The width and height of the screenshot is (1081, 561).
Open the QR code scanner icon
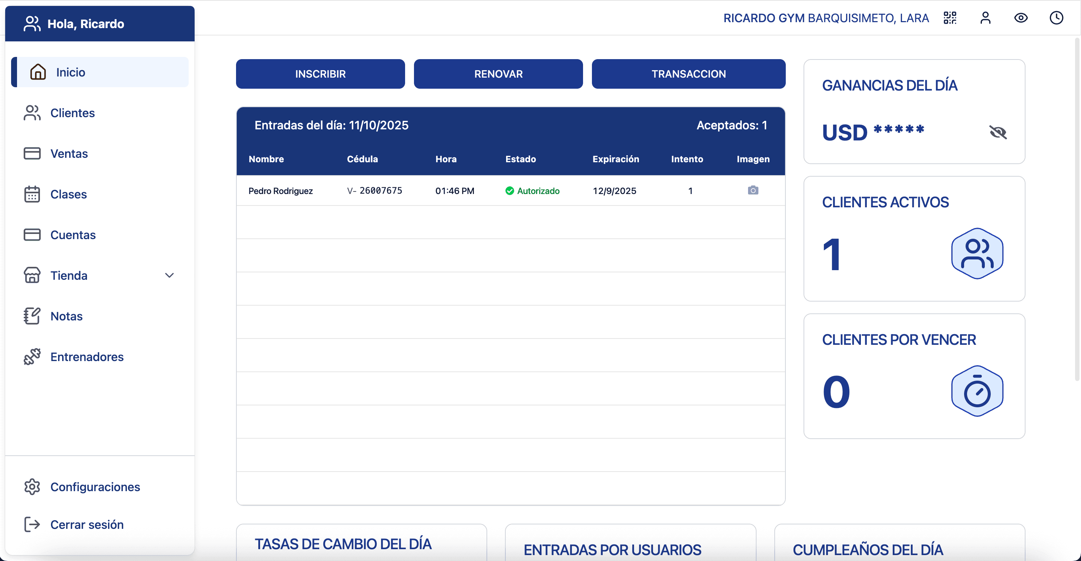(950, 18)
